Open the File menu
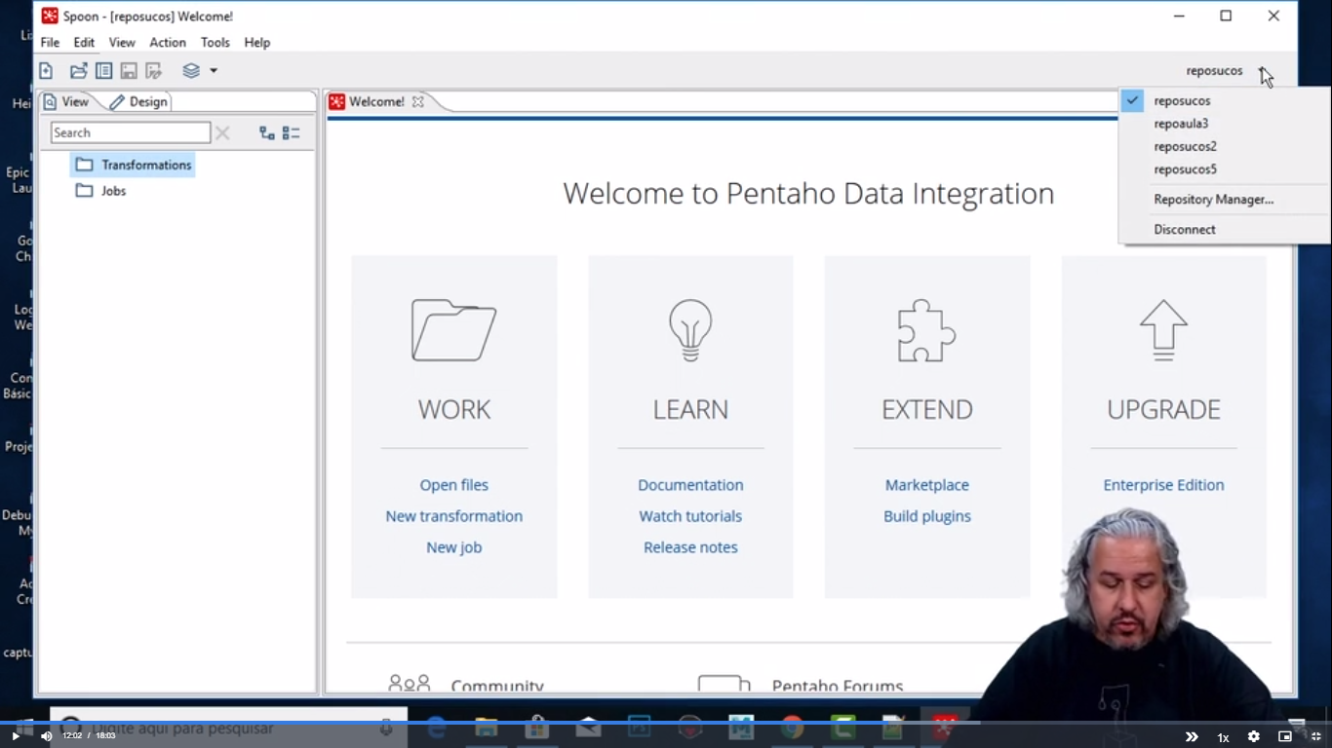This screenshot has height=748, width=1332. (50, 43)
